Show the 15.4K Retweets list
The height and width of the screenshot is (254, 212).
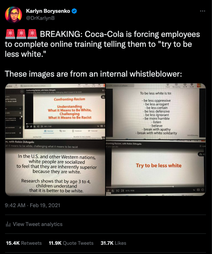tap(24, 243)
